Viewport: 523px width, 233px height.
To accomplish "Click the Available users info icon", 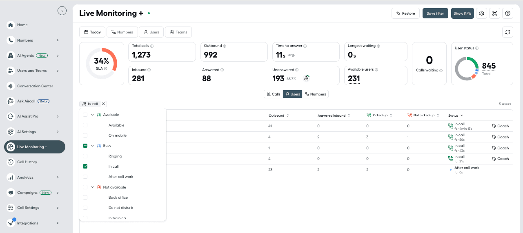I will tap(376, 70).
